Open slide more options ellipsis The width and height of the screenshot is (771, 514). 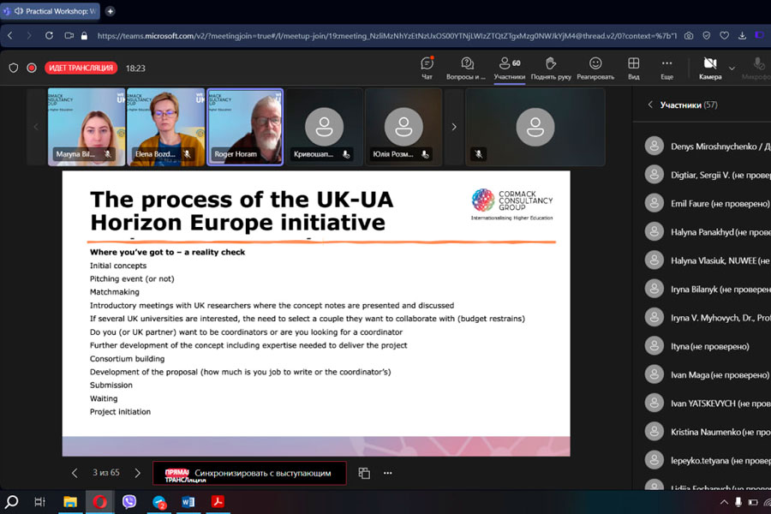[x=387, y=473]
